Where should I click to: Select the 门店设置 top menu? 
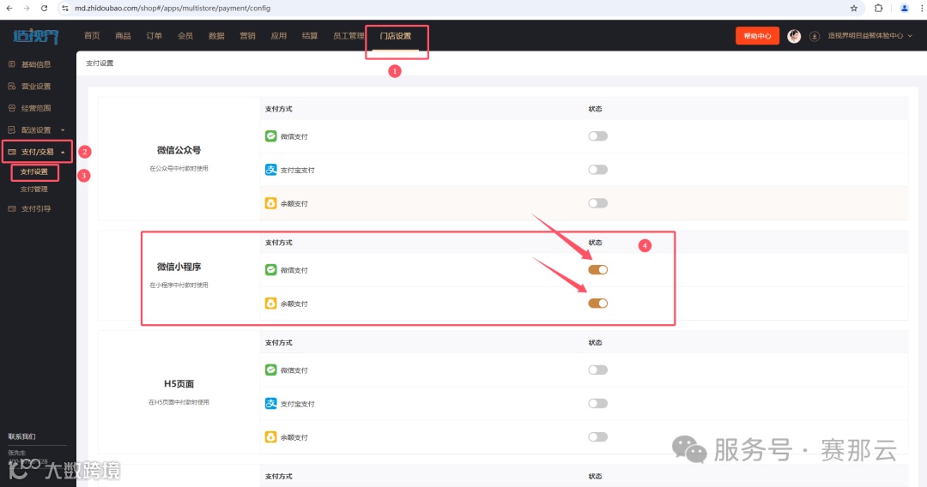396,36
